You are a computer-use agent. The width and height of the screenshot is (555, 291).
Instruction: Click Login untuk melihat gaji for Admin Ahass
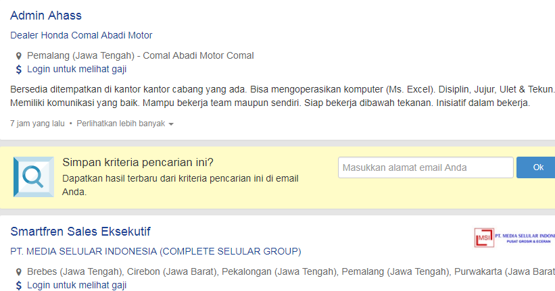[76, 69]
